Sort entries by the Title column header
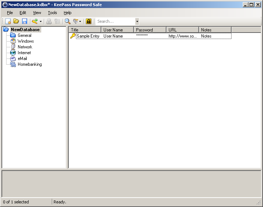This screenshot has height=207, width=263. coord(85,30)
